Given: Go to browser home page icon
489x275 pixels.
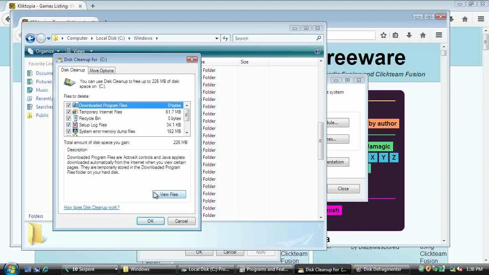Looking at the screenshot, I should tap(423, 35).
